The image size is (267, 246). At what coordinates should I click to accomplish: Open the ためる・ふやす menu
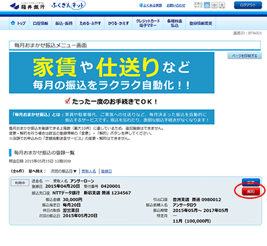click(x=90, y=24)
